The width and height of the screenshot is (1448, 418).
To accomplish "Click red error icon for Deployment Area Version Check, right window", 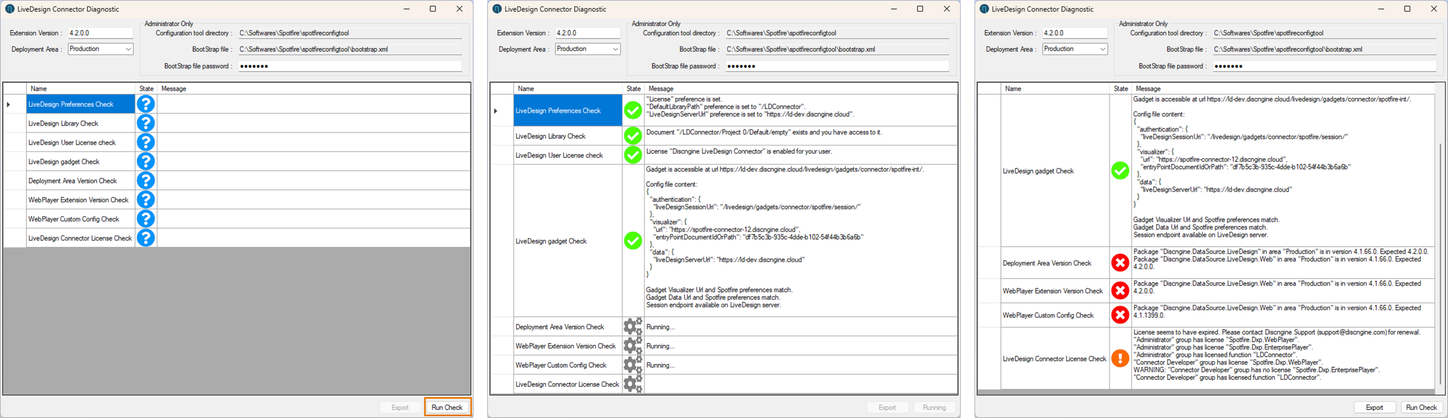I will (x=1120, y=263).
